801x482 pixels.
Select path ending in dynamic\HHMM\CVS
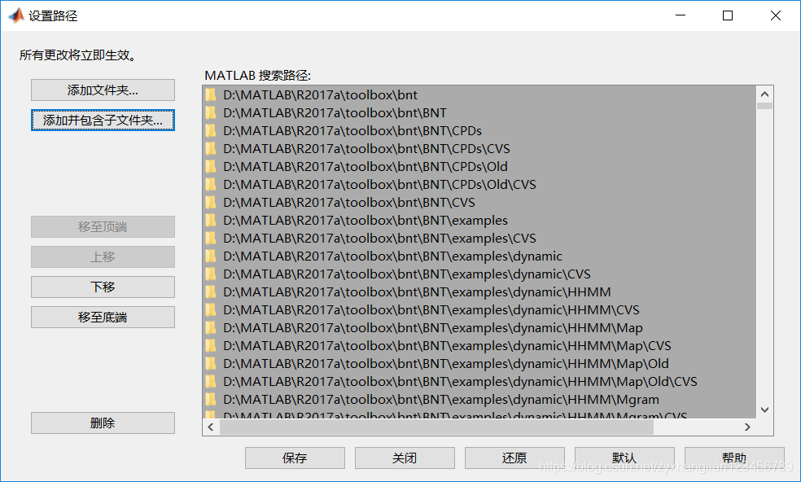point(431,309)
